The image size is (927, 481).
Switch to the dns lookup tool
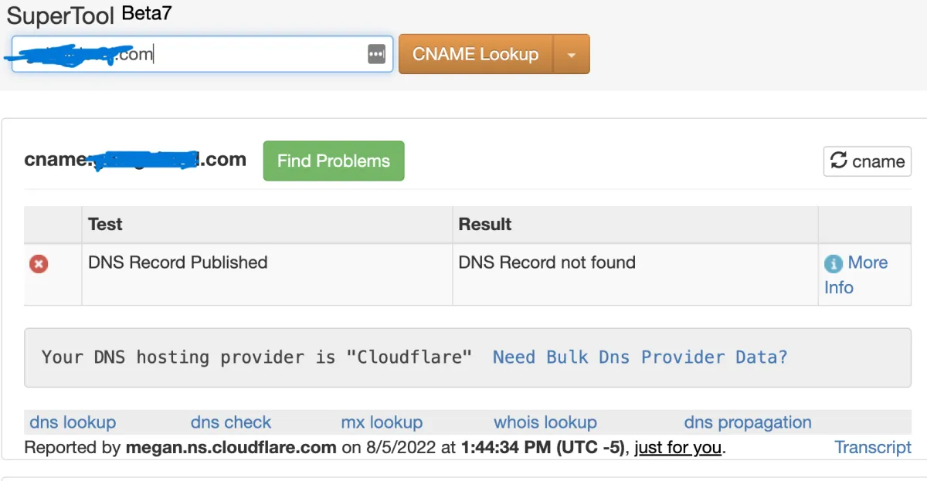73,422
